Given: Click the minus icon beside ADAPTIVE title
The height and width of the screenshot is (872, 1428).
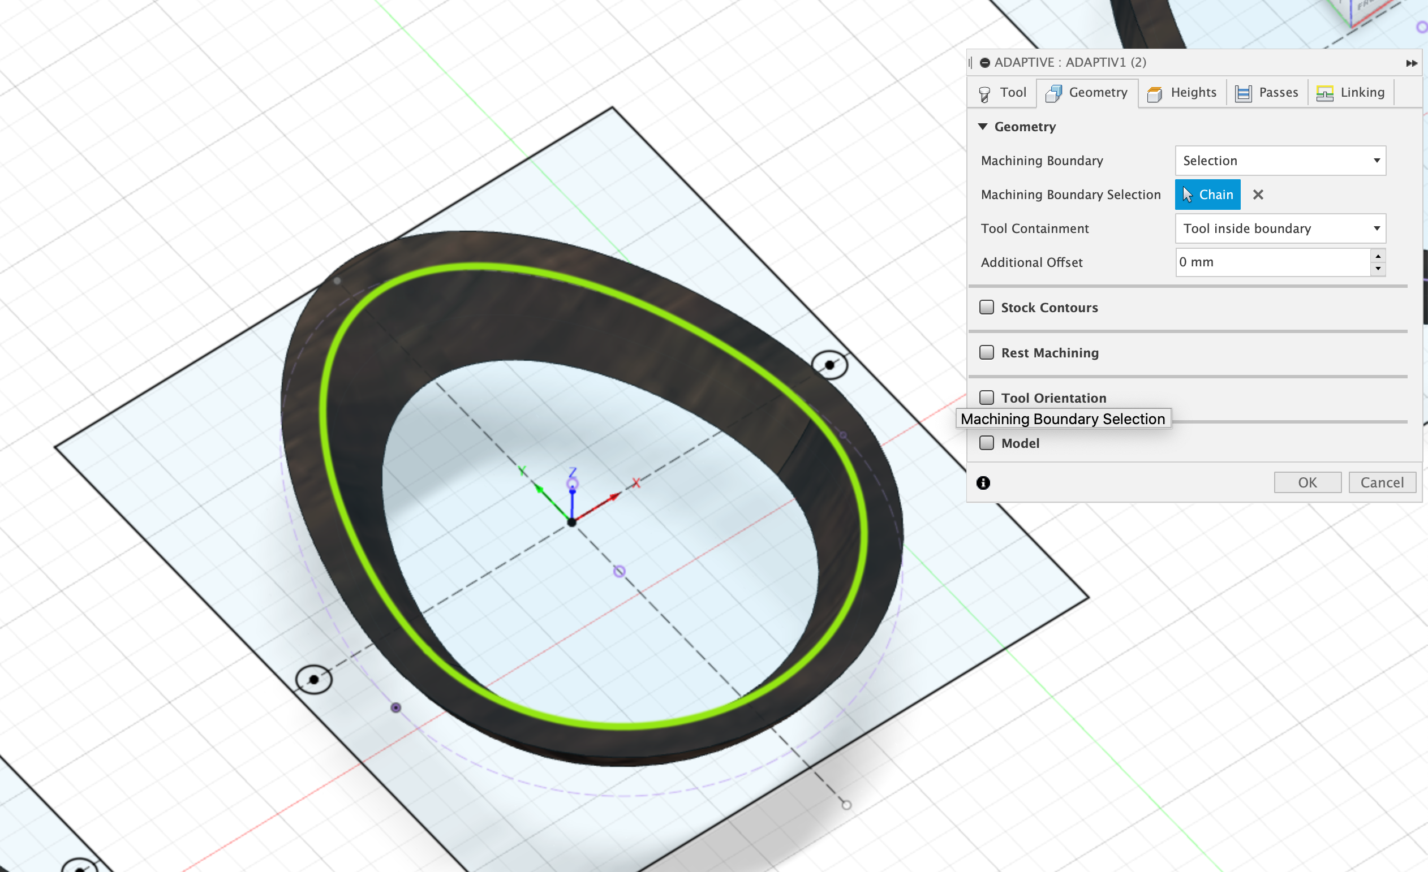Looking at the screenshot, I should pyautogui.click(x=984, y=63).
